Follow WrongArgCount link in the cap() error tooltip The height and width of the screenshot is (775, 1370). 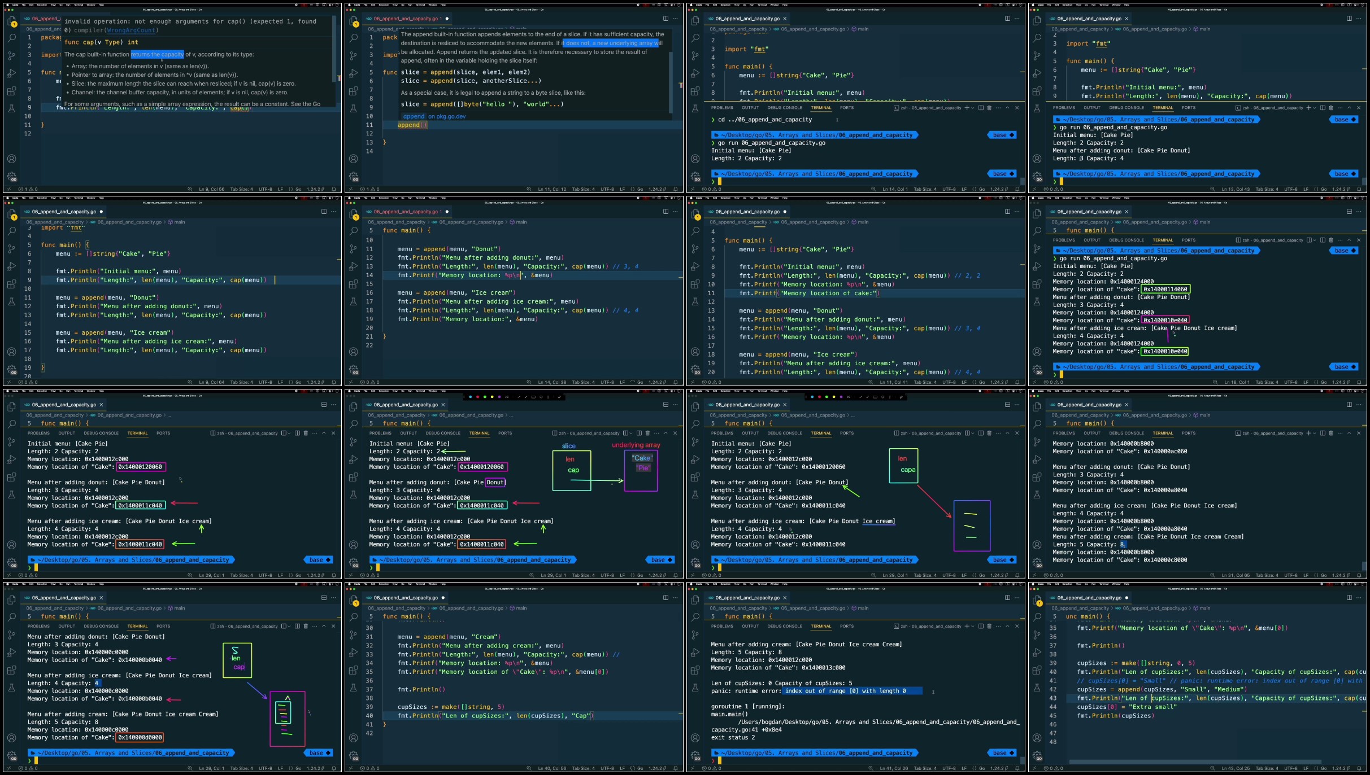tap(131, 30)
